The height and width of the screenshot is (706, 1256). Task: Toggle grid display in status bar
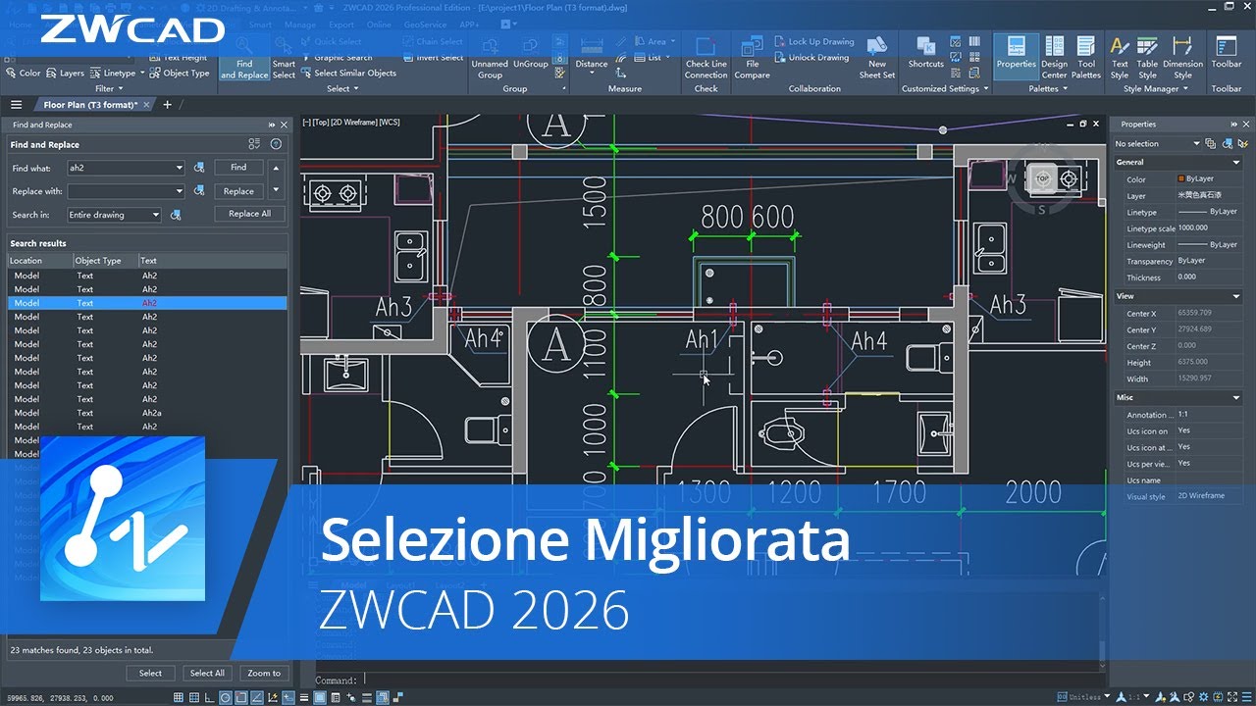(177, 697)
